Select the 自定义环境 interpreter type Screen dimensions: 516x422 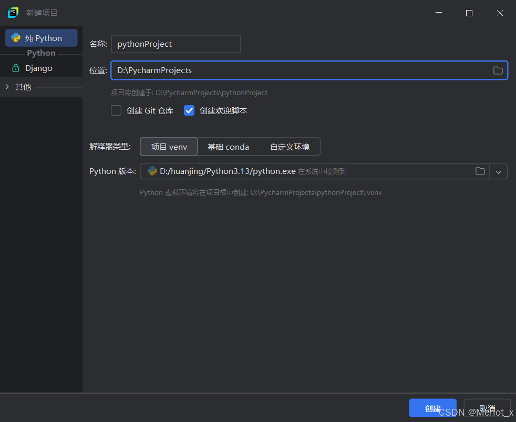pos(290,147)
